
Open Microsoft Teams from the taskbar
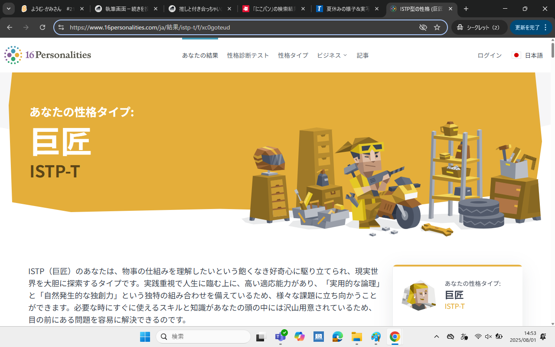point(280,337)
